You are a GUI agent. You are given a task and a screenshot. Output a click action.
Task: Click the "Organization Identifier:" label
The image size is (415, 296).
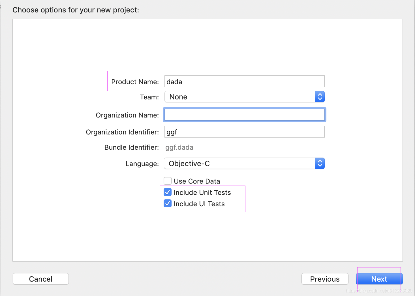click(122, 132)
